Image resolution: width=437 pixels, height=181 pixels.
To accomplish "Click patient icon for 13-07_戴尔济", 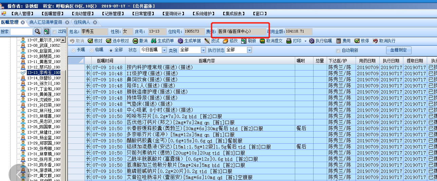I will (x=23, y=40).
